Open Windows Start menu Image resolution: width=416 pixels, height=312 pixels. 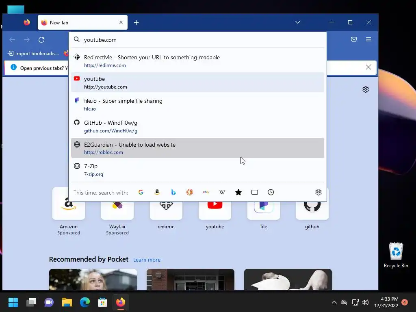(13, 302)
